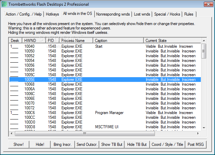Sort list by Desk column header

[x=16, y=41]
